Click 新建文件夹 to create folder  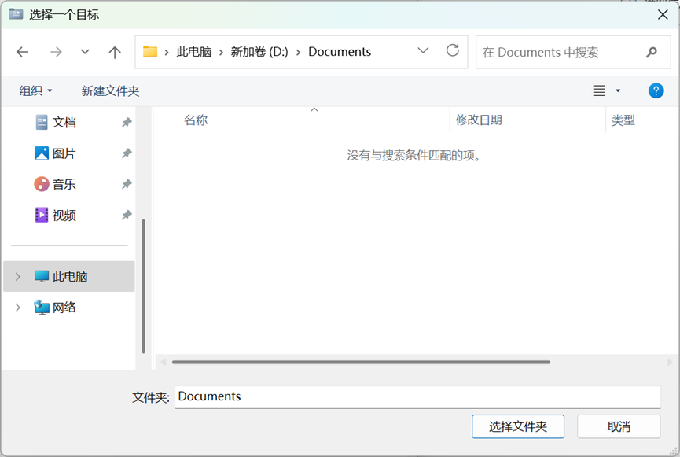tap(110, 90)
